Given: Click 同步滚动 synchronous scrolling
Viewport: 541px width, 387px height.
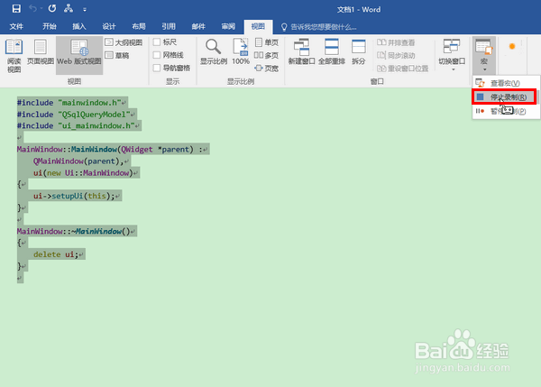Looking at the screenshot, I should click(x=396, y=55).
